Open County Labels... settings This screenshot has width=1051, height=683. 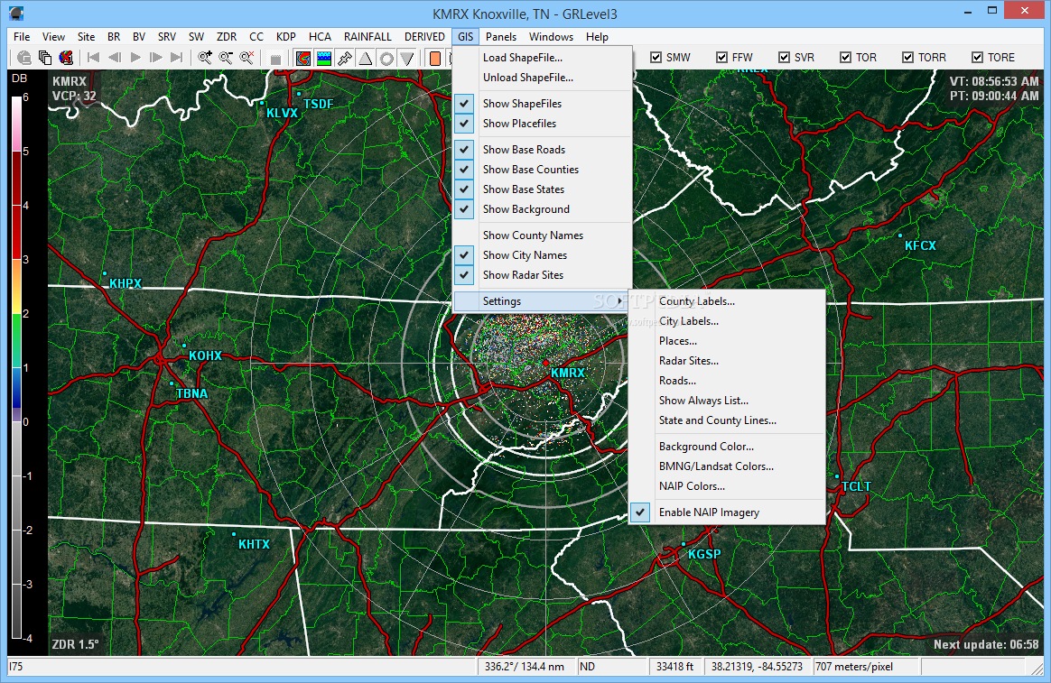click(x=727, y=302)
